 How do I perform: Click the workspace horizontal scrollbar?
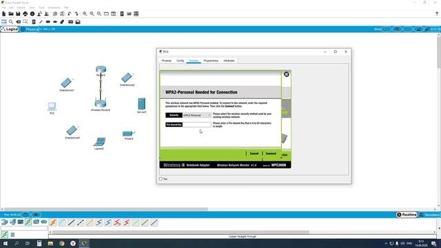coord(105,209)
